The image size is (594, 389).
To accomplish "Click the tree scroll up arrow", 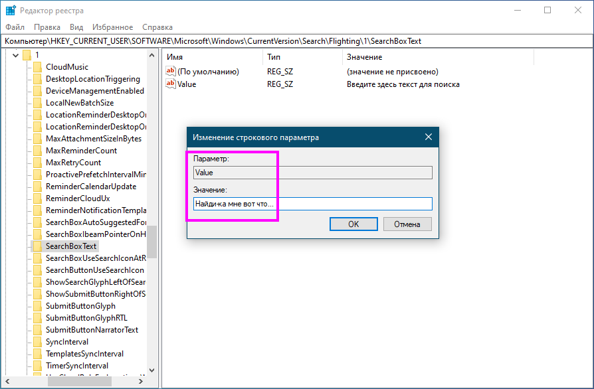I will point(152,55).
